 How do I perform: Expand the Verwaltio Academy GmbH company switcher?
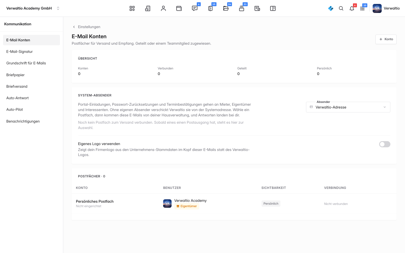[x=33, y=8]
